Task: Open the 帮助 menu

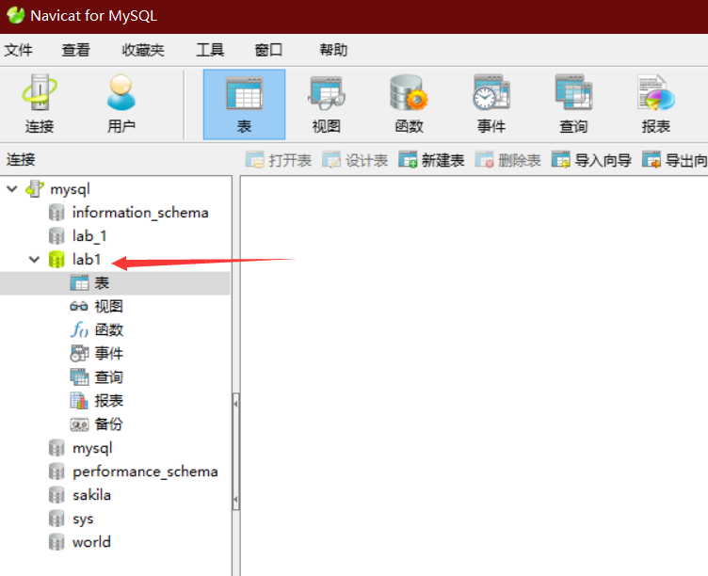Action: coord(333,50)
